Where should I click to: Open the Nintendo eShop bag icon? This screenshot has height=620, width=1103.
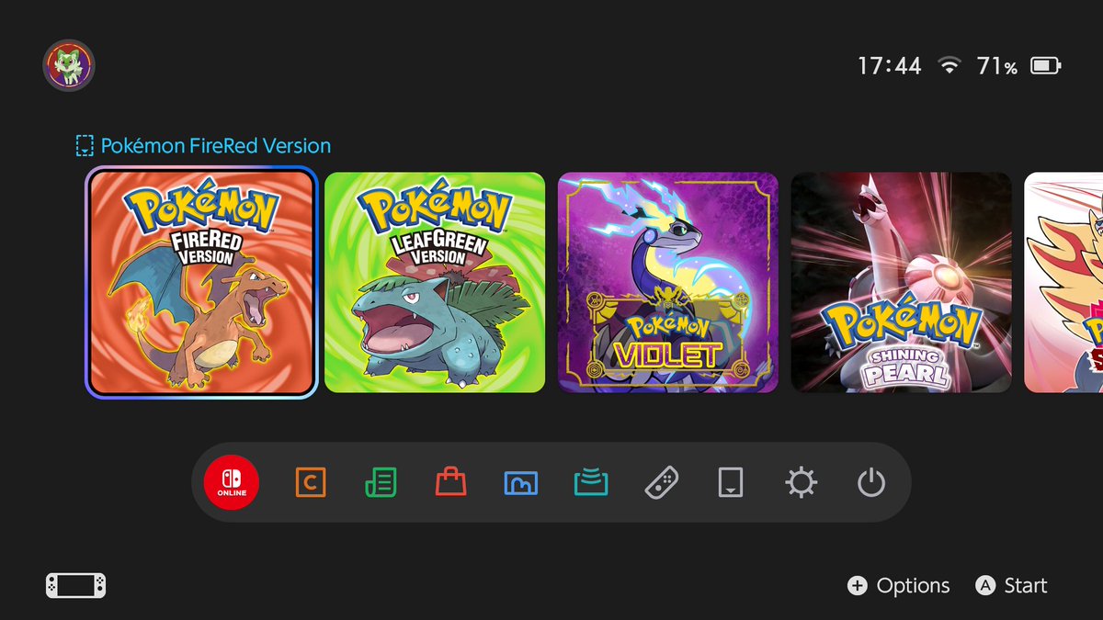tap(450, 482)
